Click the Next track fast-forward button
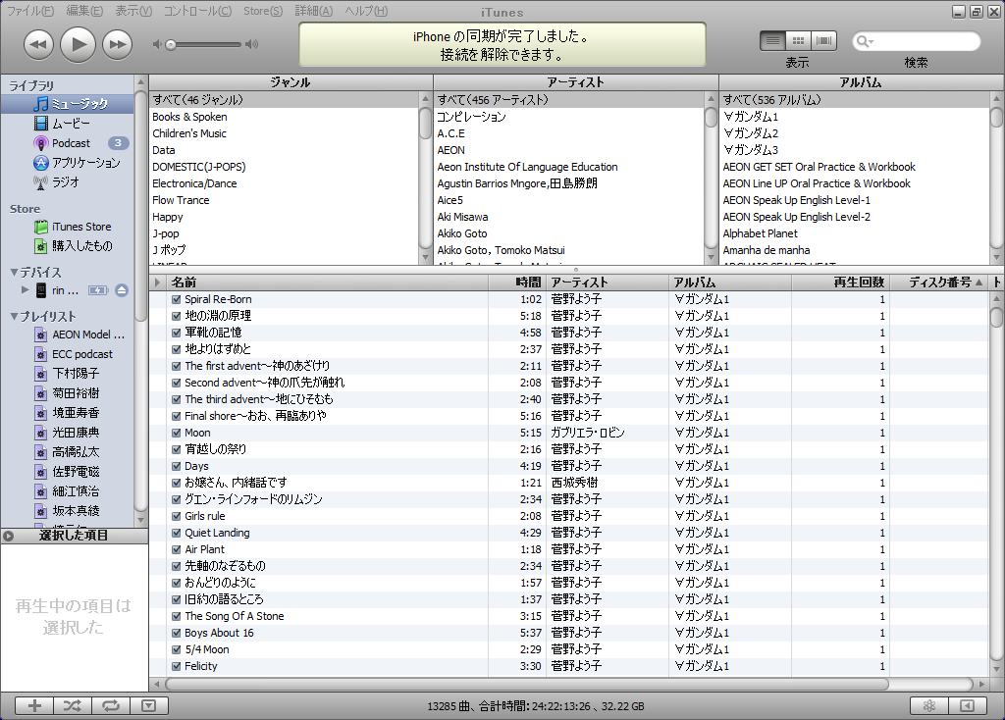 (118, 44)
